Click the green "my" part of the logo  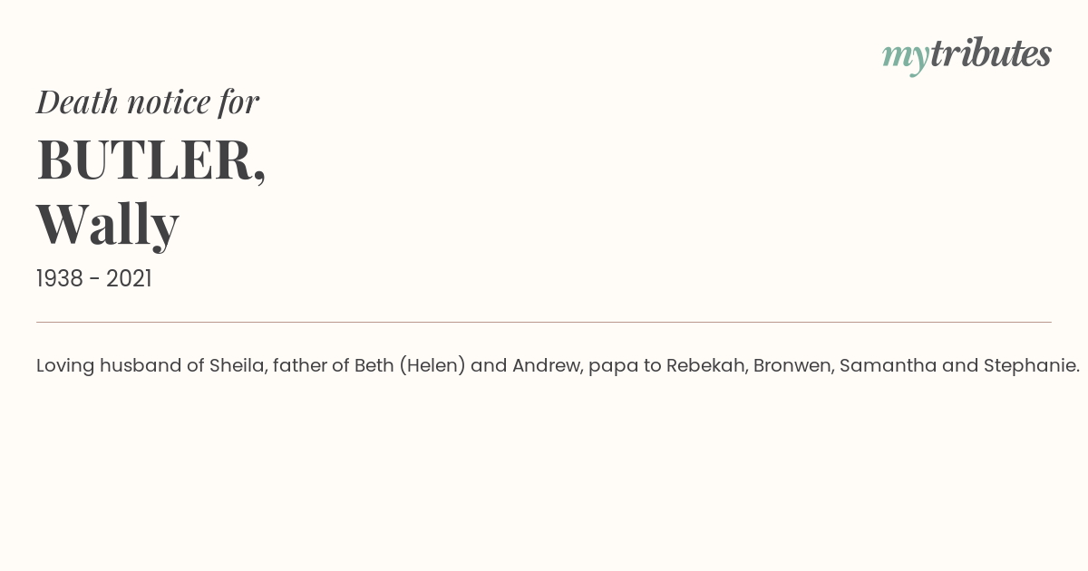(x=906, y=59)
